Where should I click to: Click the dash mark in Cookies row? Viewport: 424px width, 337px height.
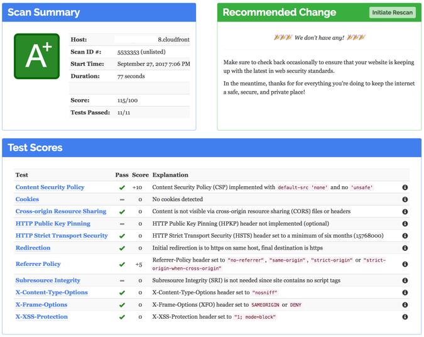[x=122, y=200]
